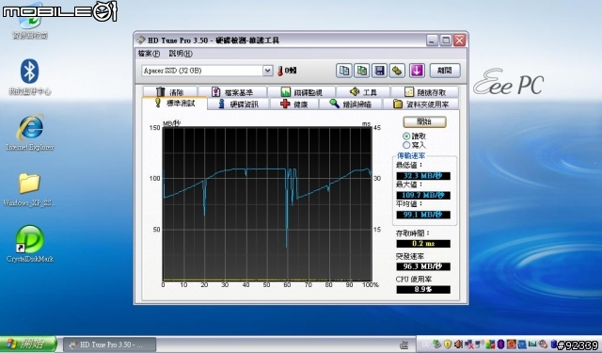Select the 標準測試 benchmark tab
602x353 pixels.
point(175,104)
